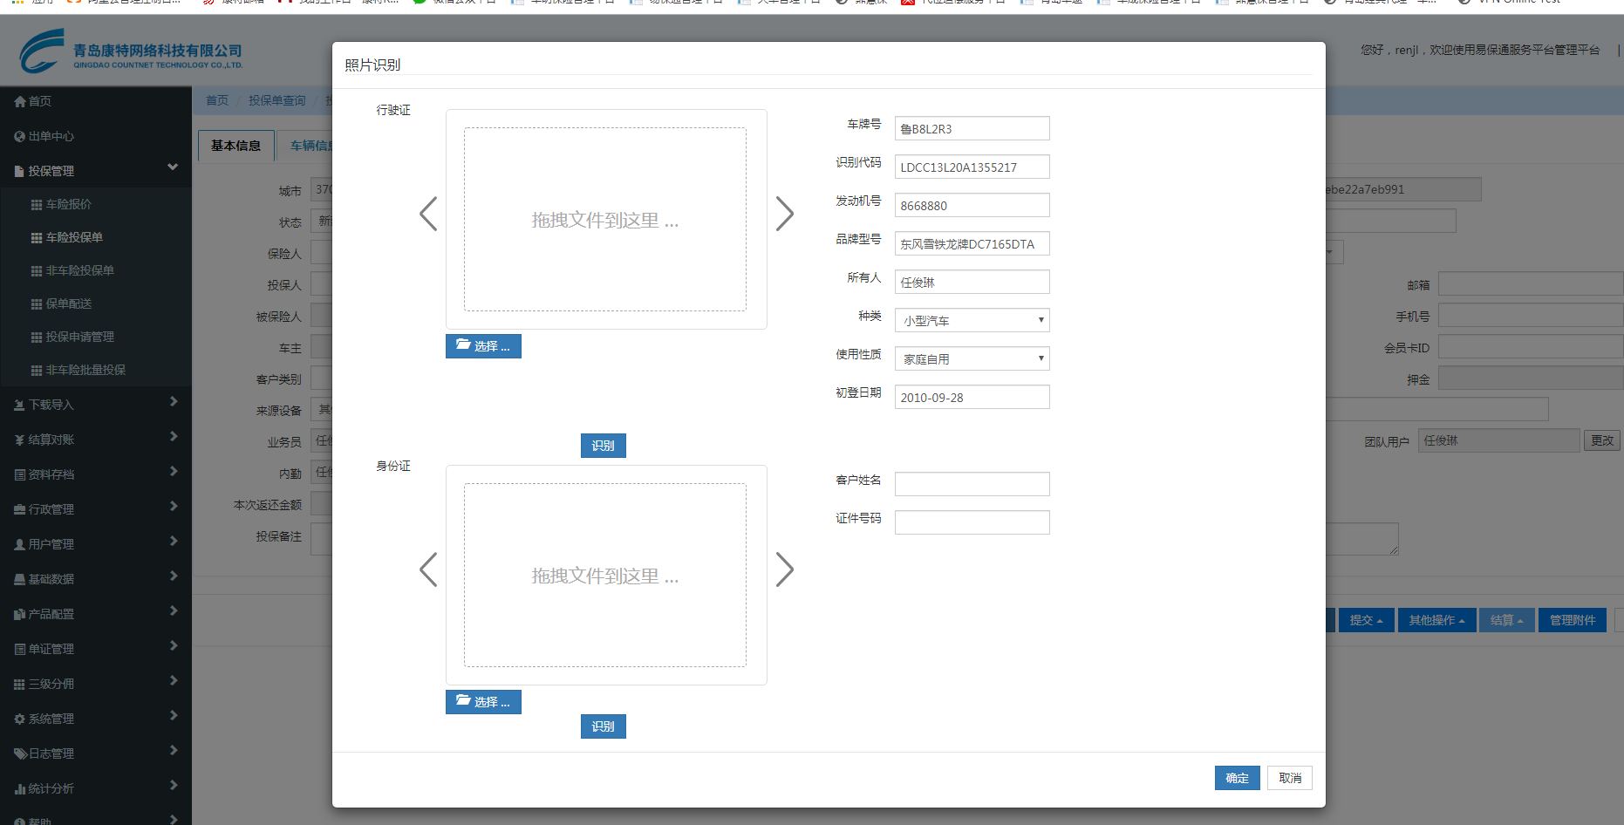
Task: Click the bar chart icon beside 统计分析
Action: 20,788
